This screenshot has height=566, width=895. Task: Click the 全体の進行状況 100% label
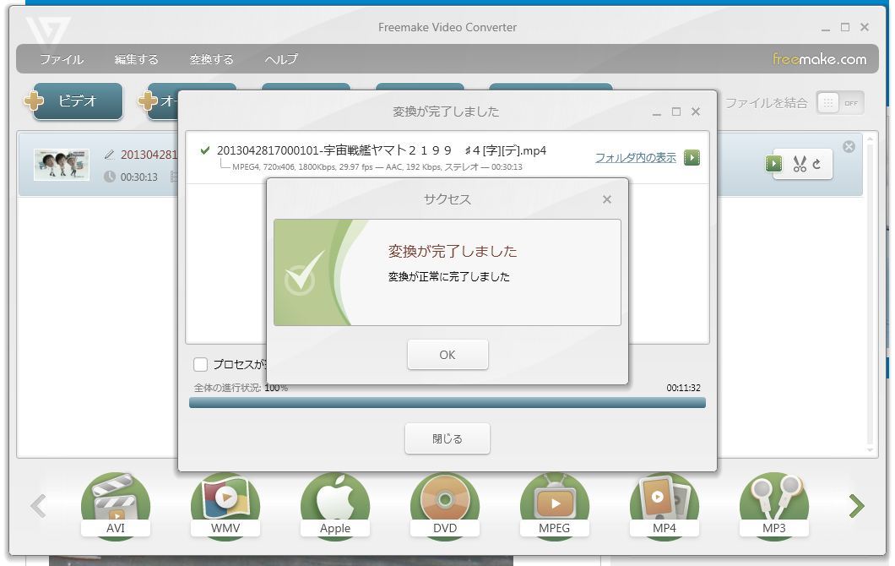241,388
